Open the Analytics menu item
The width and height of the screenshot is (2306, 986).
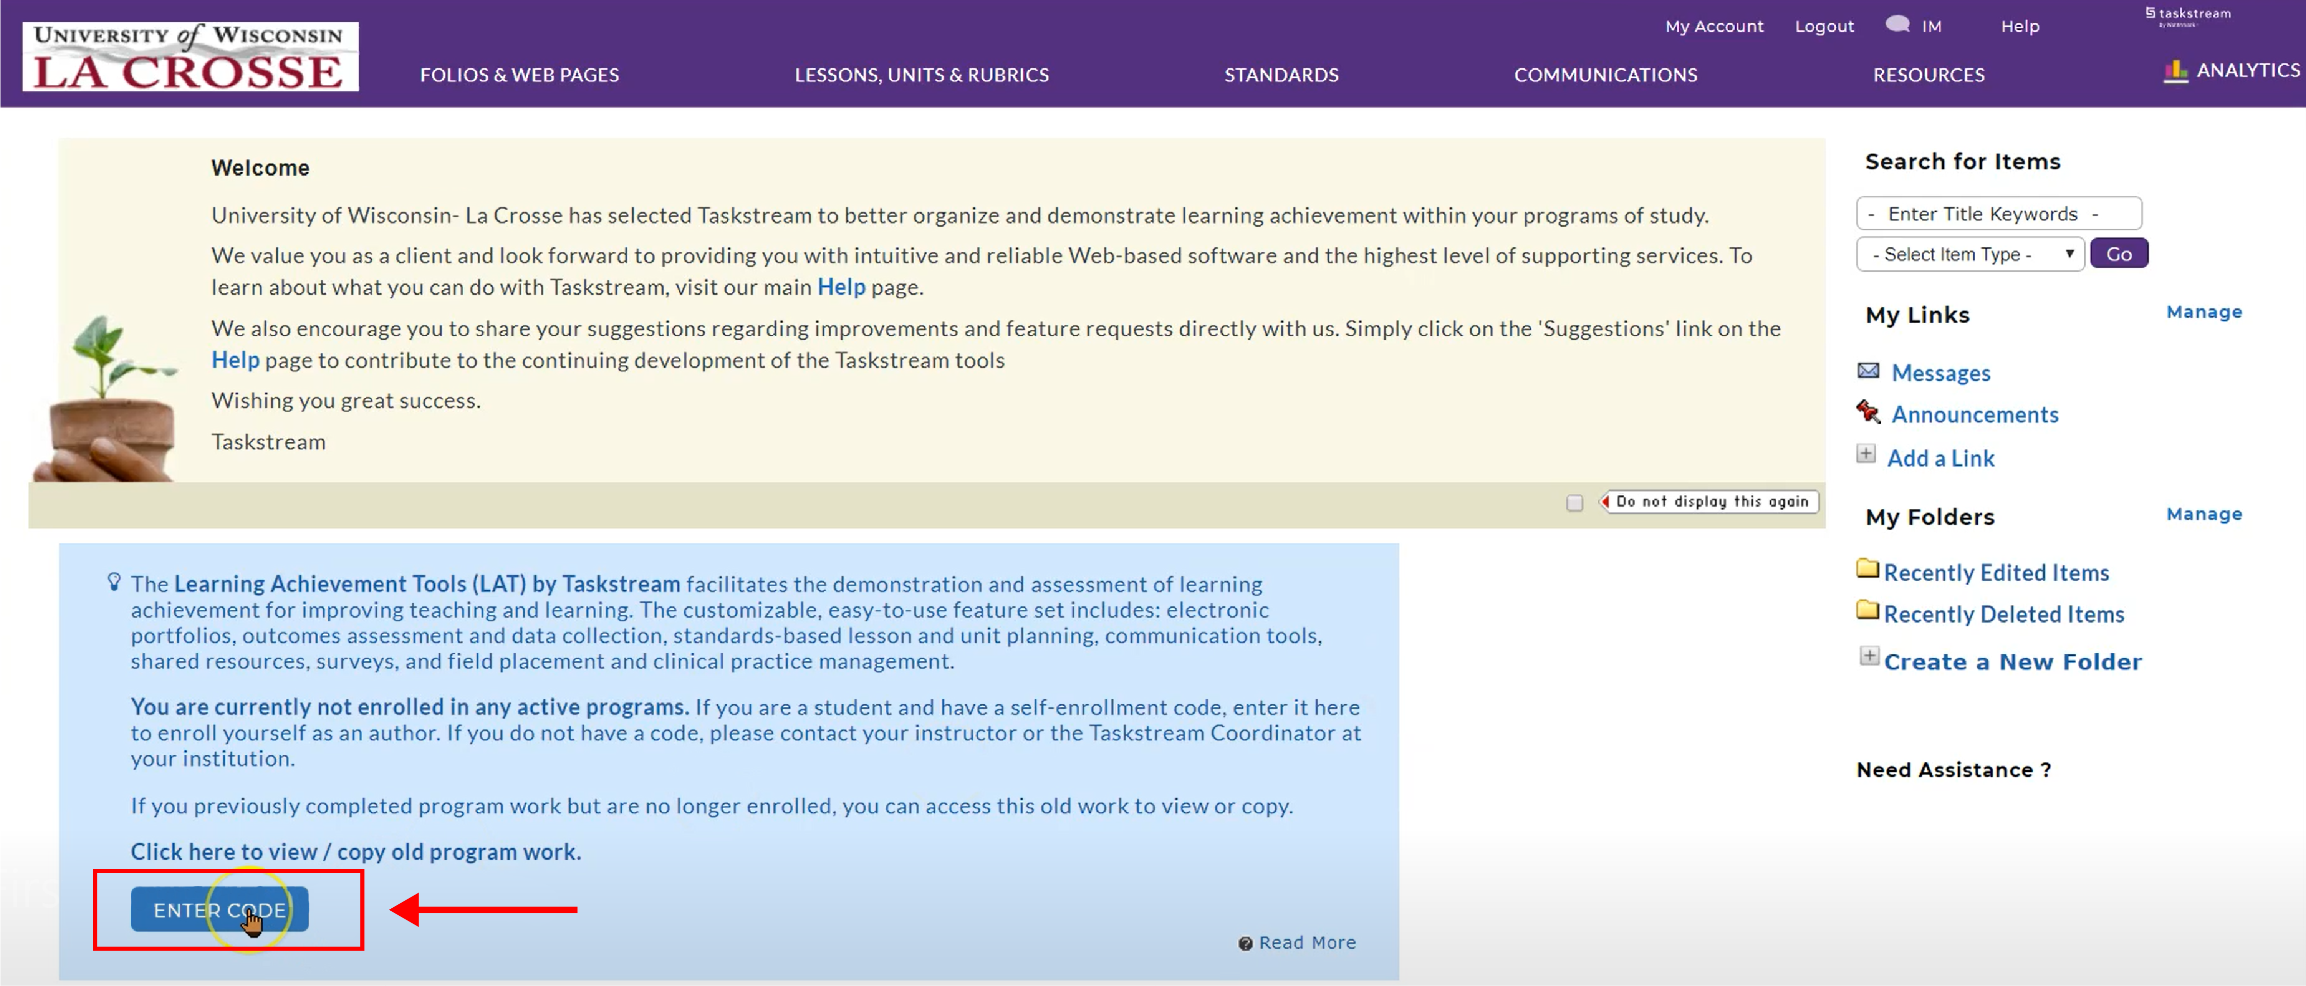2247,71
